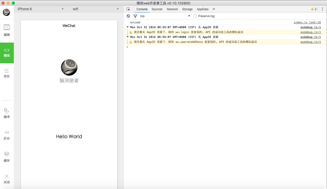Click the onLoad console log entry

(x=135, y=23)
